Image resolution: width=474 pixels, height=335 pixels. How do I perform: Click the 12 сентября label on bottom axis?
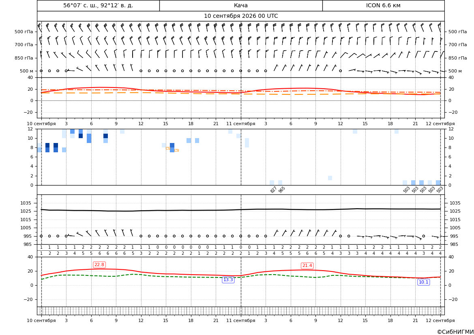pyautogui.click(x=440, y=320)
